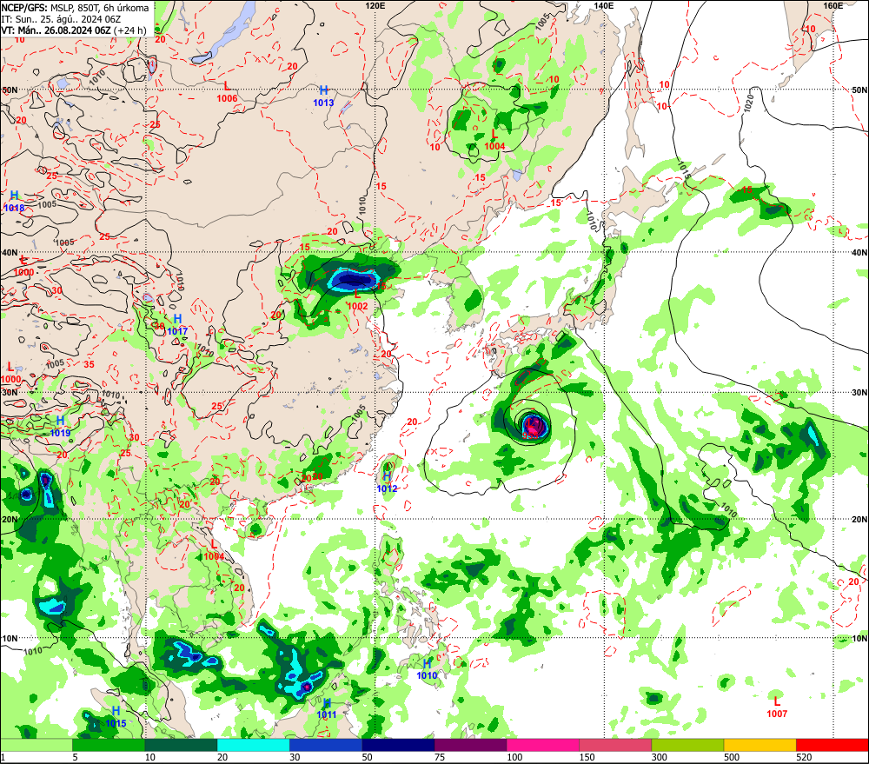Click the '120E' longitude label
The height and width of the screenshot is (764, 869).
click(375, 5)
